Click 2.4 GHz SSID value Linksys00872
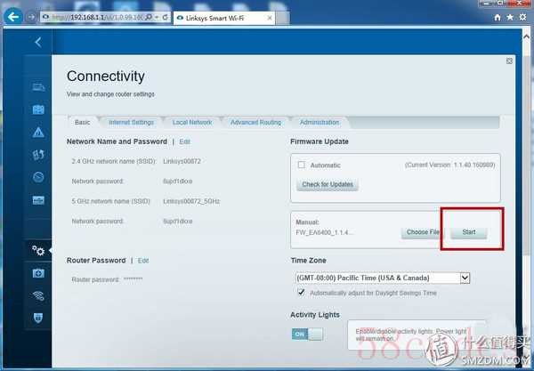 coord(182,161)
